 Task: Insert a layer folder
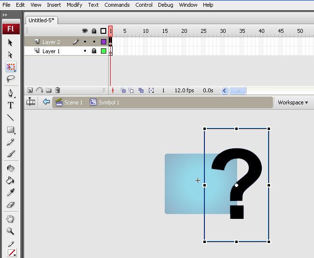[49, 90]
